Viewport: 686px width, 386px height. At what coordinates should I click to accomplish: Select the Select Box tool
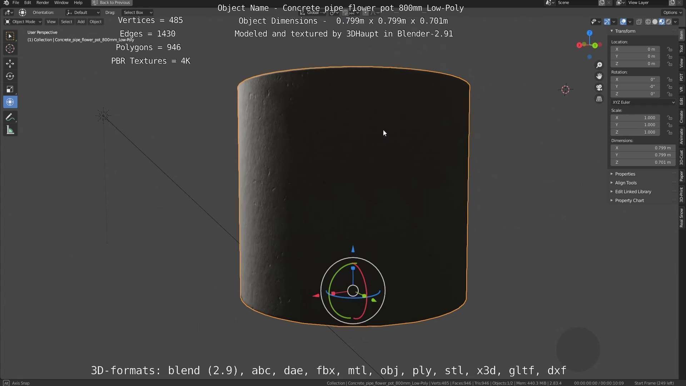[10, 36]
